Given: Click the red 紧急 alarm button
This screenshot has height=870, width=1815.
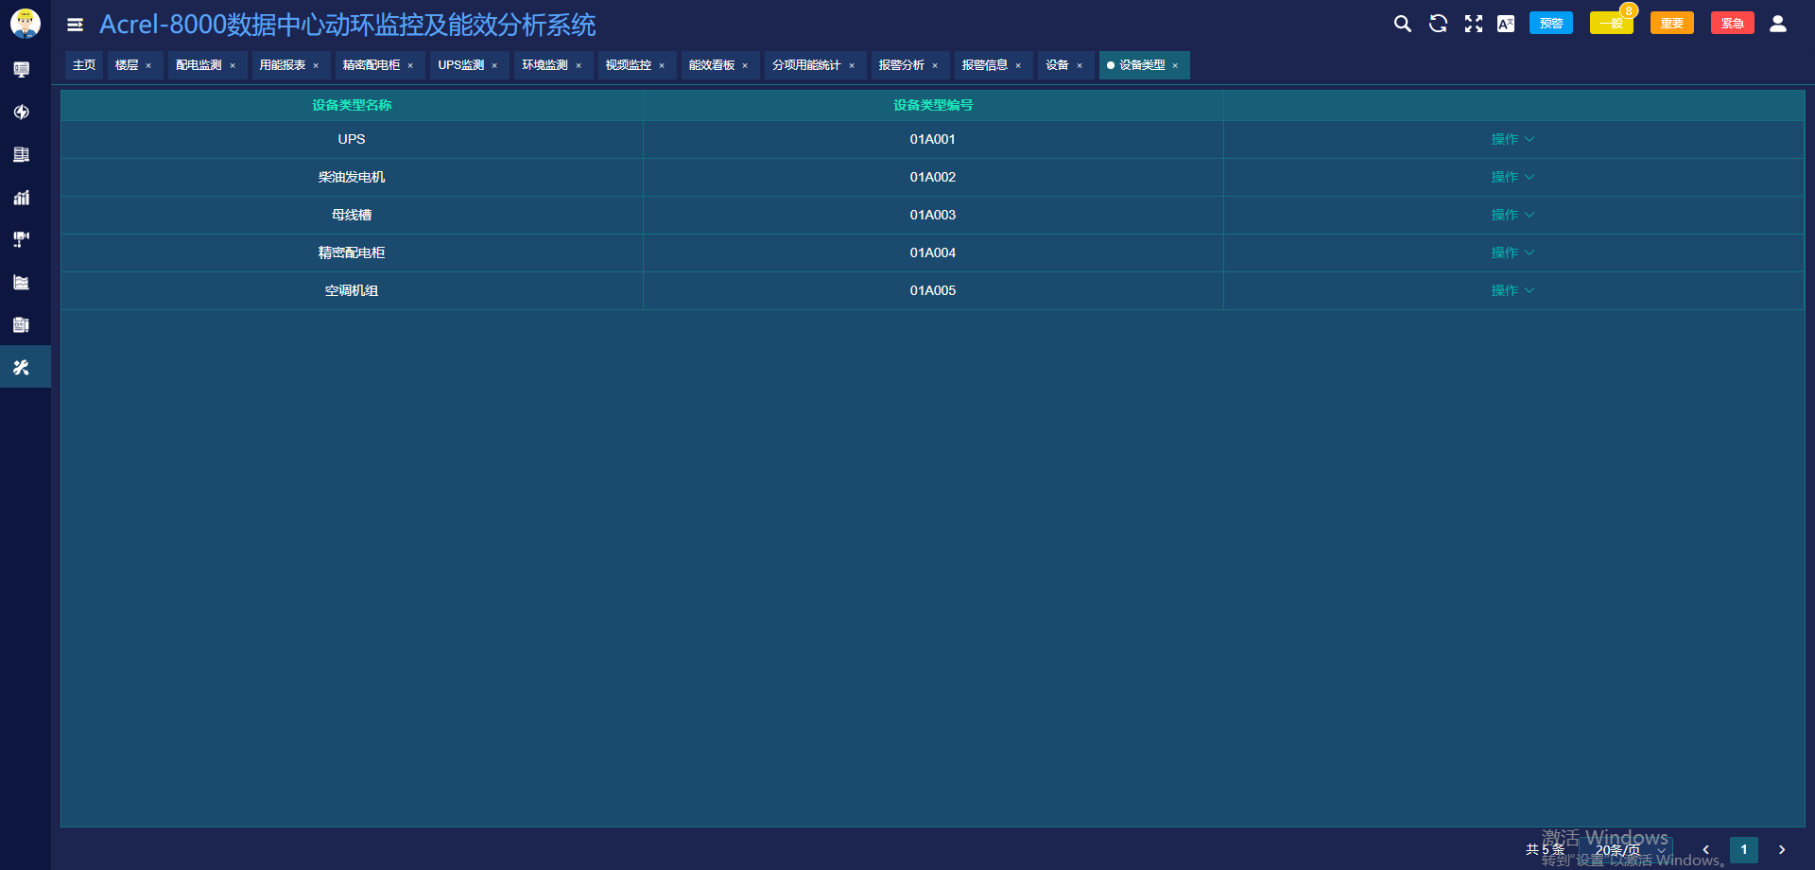Looking at the screenshot, I should tap(1733, 24).
